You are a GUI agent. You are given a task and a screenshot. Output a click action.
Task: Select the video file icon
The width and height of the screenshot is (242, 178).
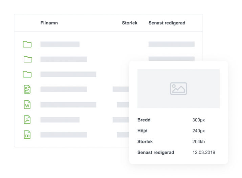tap(27, 135)
